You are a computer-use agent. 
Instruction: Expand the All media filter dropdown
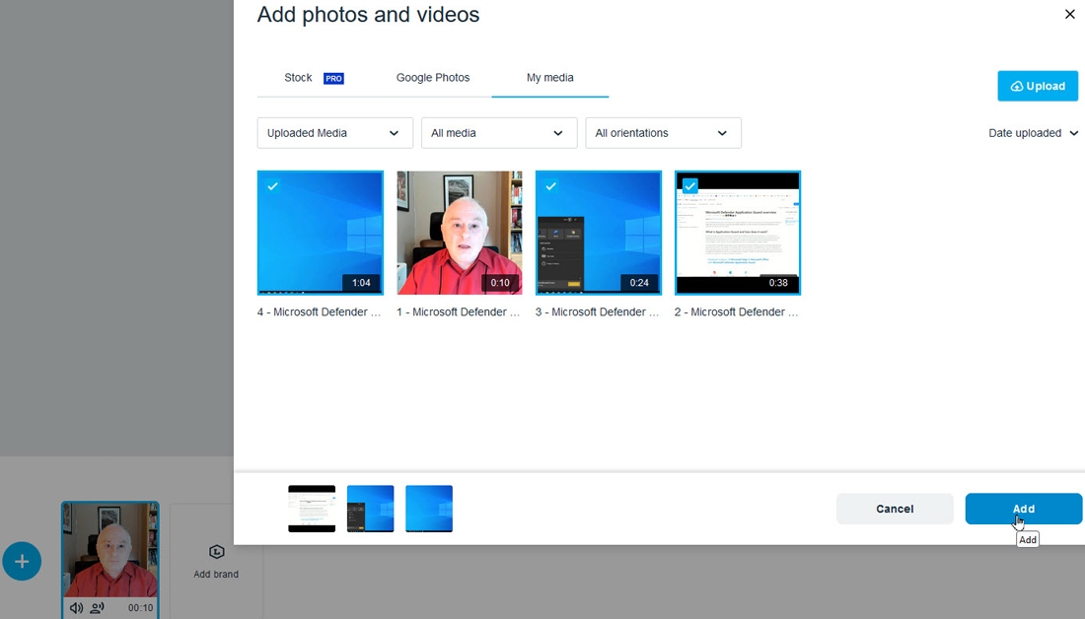pyautogui.click(x=499, y=132)
